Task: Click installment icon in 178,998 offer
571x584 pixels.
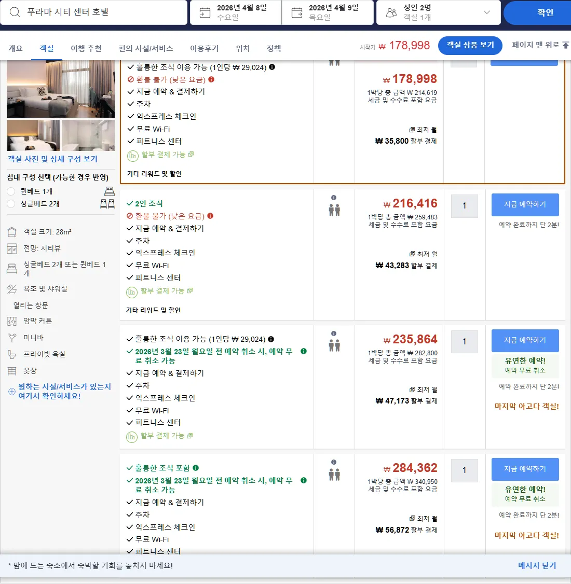Action: point(133,156)
